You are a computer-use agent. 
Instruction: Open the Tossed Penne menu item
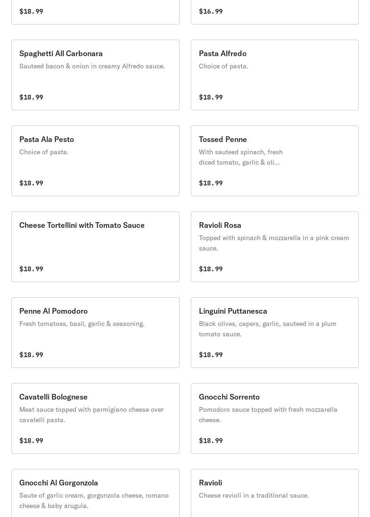[275, 160]
